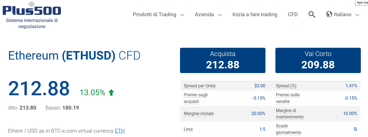Click the Margine di mantenimento label
The width and height of the screenshot is (368, 137).
[290, 114]
